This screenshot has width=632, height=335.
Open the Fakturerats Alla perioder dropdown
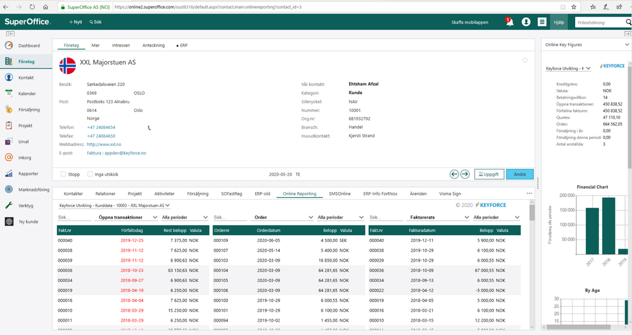click(x=497, y=217)
